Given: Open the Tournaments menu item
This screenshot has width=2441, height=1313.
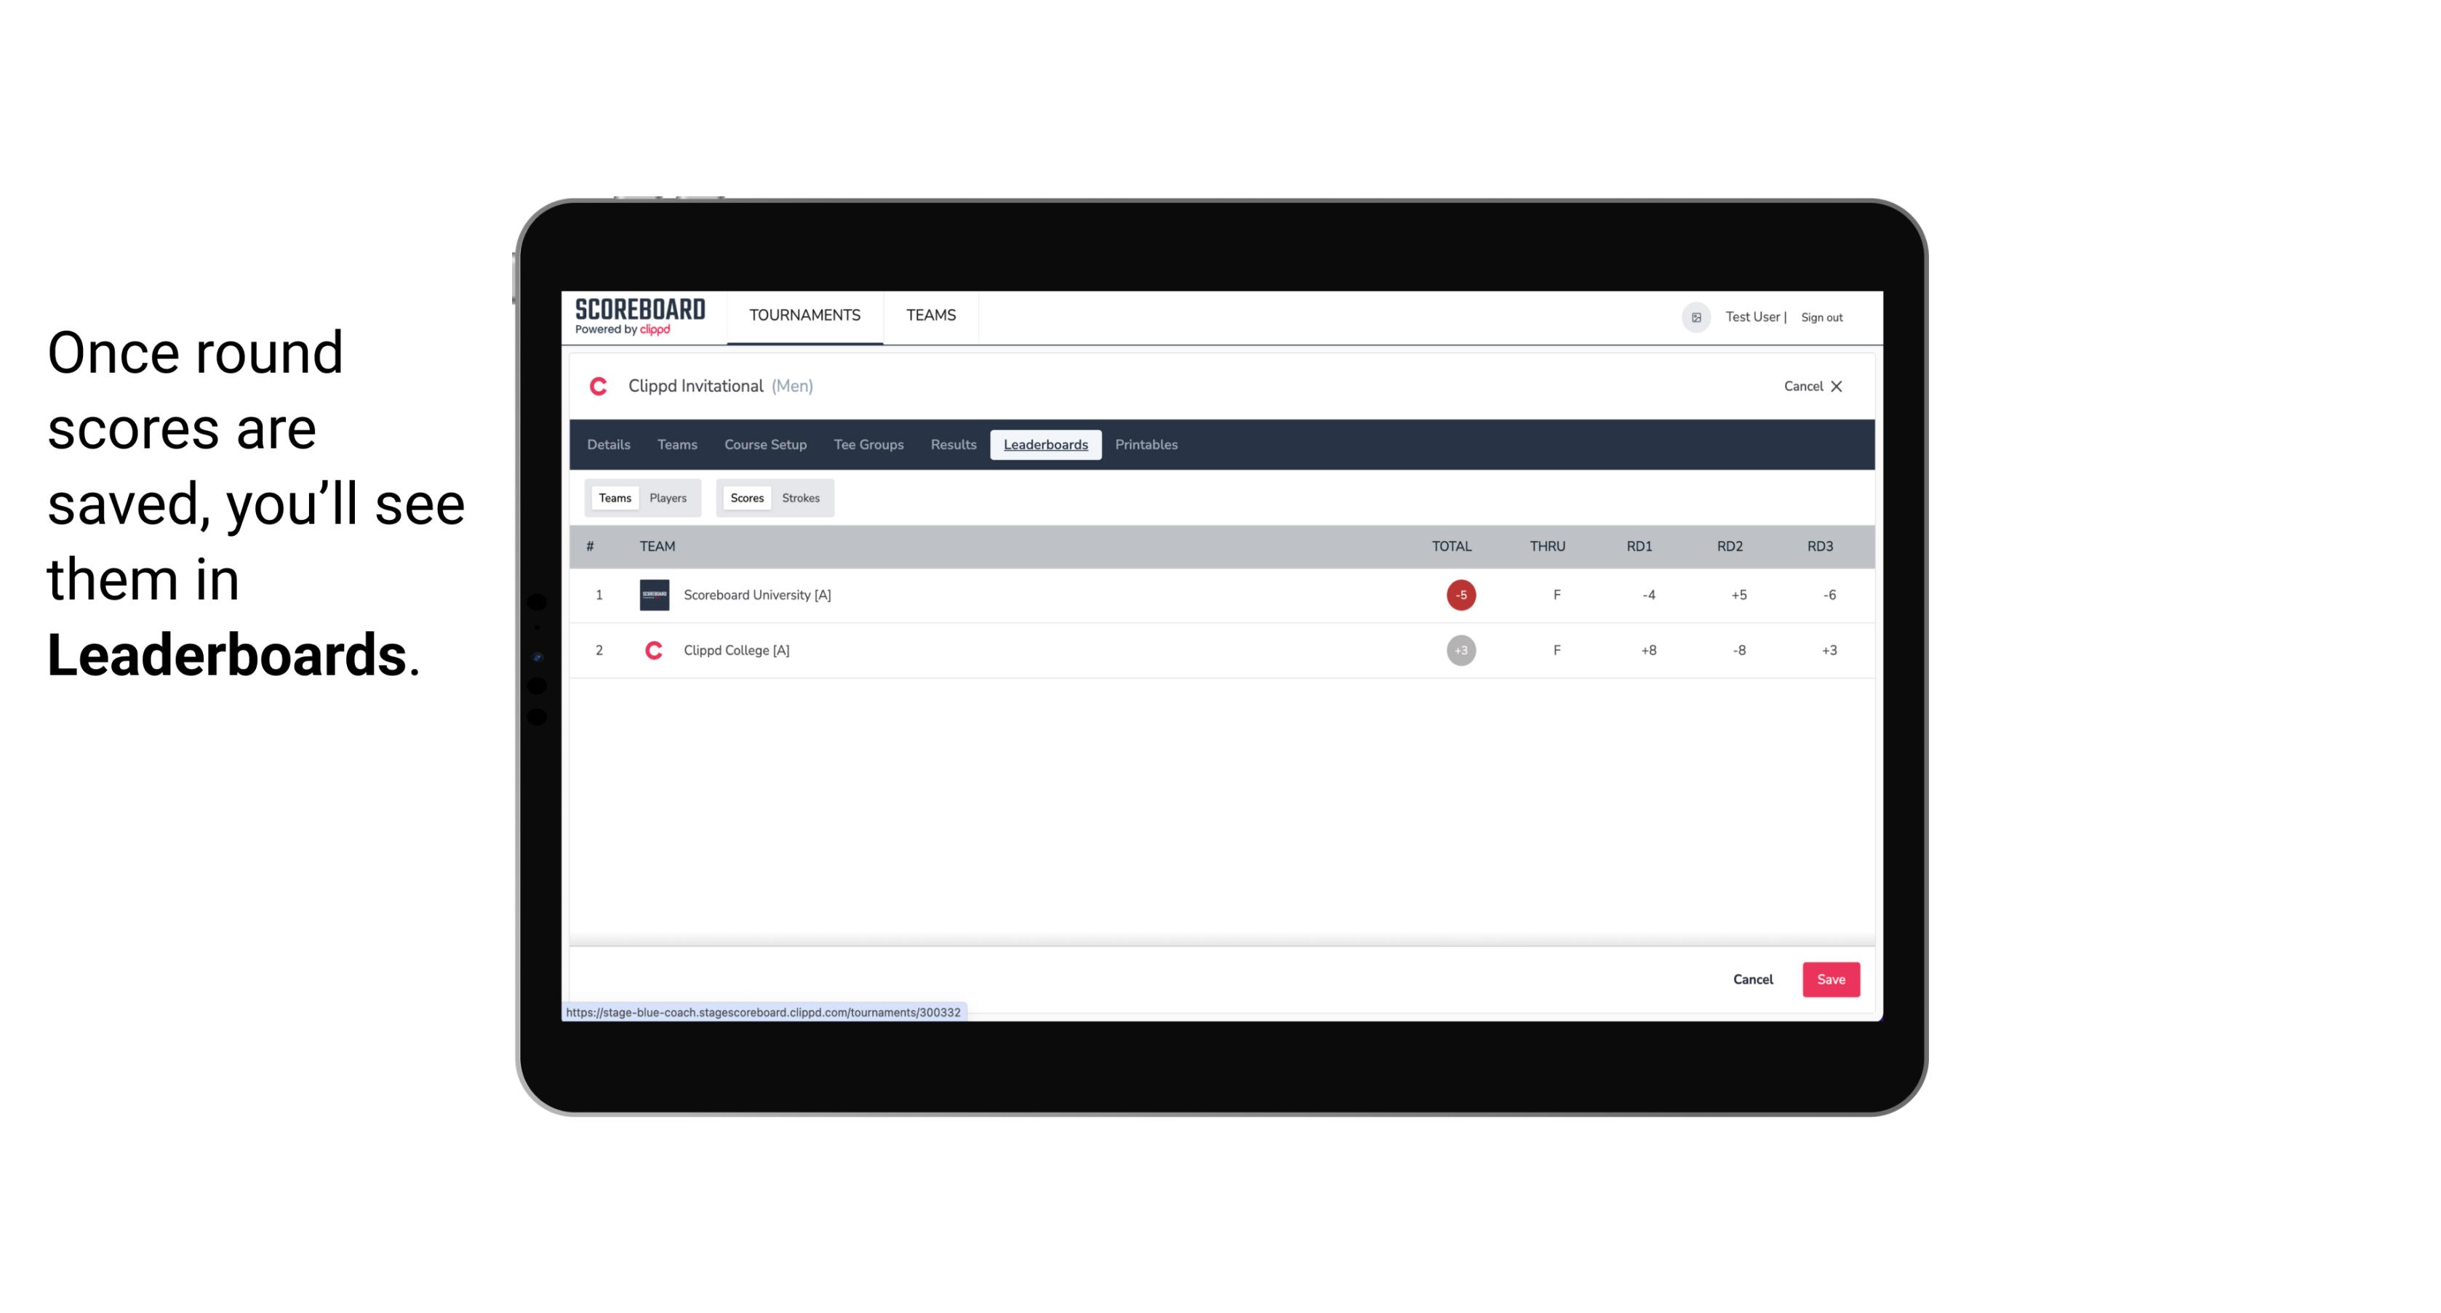Looking at the screenshot, I should (x=806, y=316).
